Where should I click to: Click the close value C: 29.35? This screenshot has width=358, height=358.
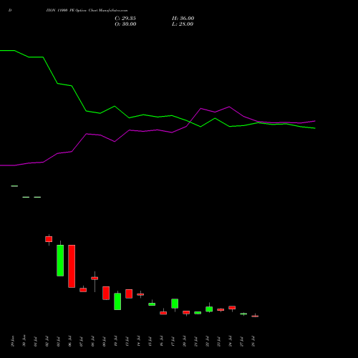pyautogui.click(x=125, y=19)
